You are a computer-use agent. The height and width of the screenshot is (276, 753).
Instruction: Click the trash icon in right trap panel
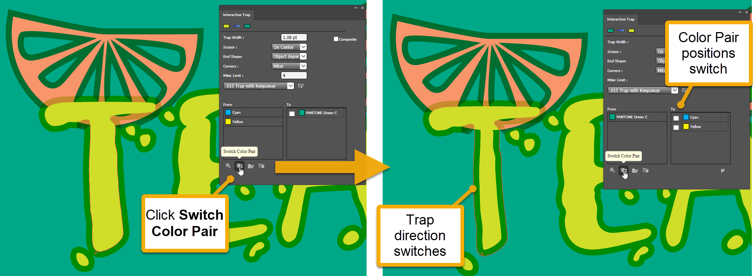(646, 170)
